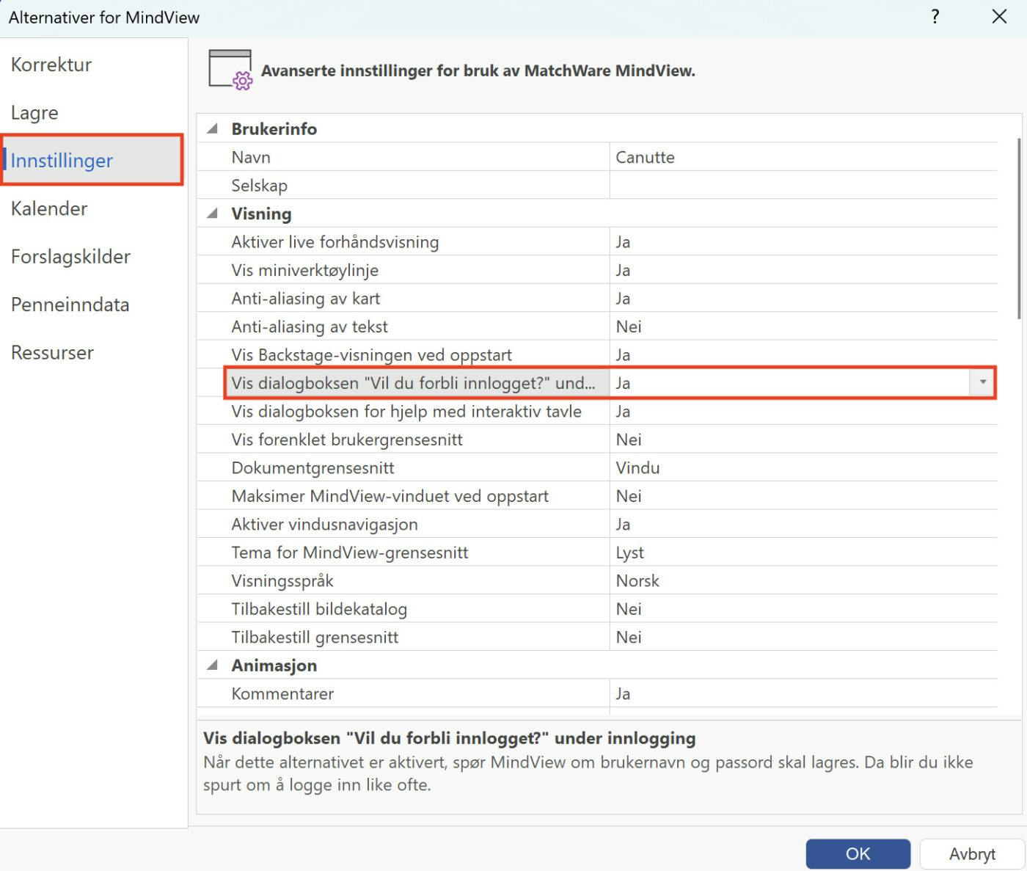This screenshot has width=1027, height=871.
Task: Click the Tilbakestill grensesnitt label
Action: coord(315,637)
